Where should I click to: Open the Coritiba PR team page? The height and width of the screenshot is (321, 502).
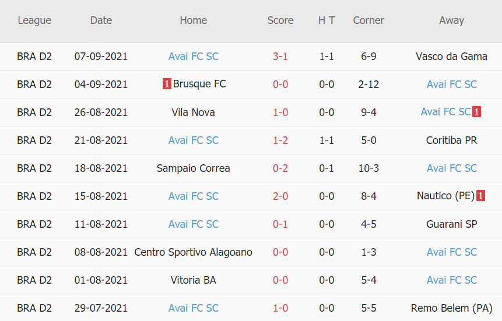(x=451, y=140)
